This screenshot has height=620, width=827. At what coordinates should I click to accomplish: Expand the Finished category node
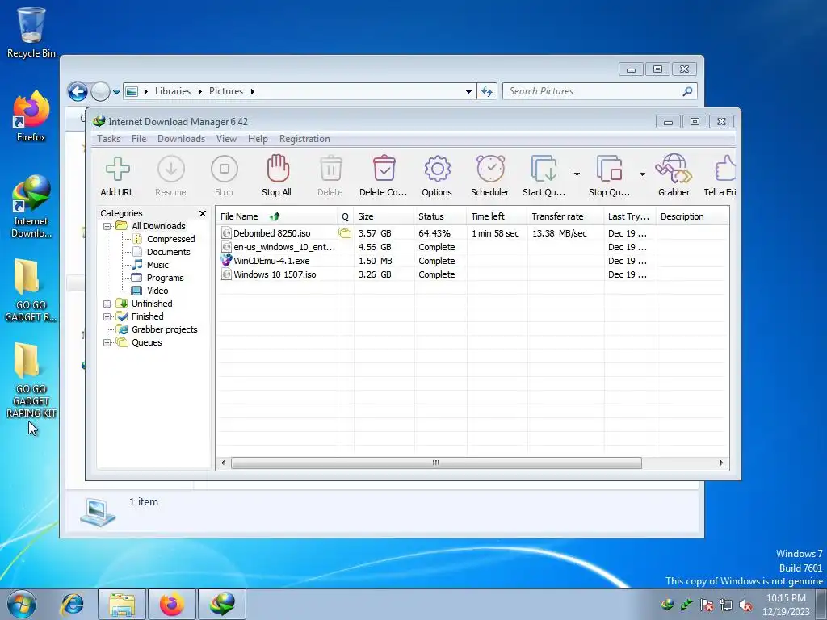click(107, 316)
